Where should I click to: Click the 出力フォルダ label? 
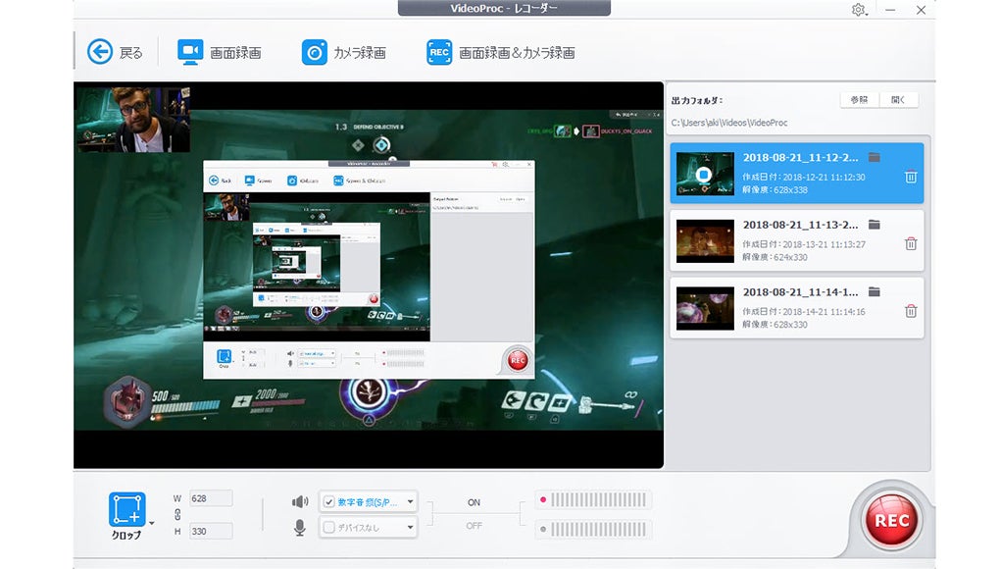pyautogui.click(x=697, y=100)
